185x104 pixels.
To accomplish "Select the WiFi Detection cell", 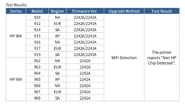I will (x=124, y=58).
